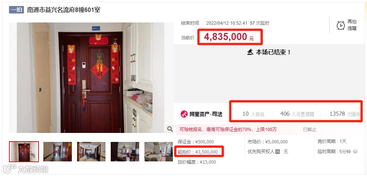Viewport: 367px width, 176px height.
Task: Select the fifth bedroom thumbnail
Action: click(159, 152)
